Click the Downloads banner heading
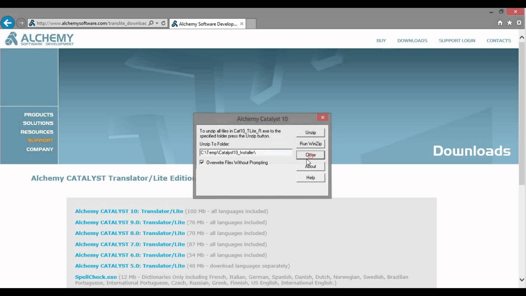Screen dimensions: 526x296 tap(472, 151)
